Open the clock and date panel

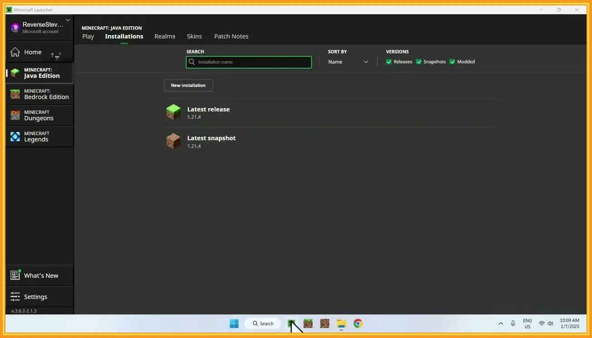tap(569, 323)
